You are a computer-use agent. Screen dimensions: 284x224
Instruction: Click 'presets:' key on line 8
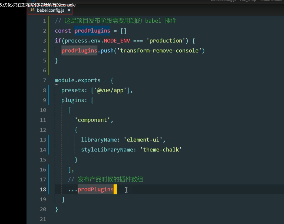point(74,90)
